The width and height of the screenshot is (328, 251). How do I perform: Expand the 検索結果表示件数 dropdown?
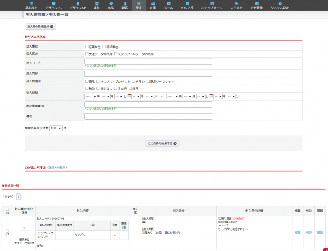tap(56, 128)
